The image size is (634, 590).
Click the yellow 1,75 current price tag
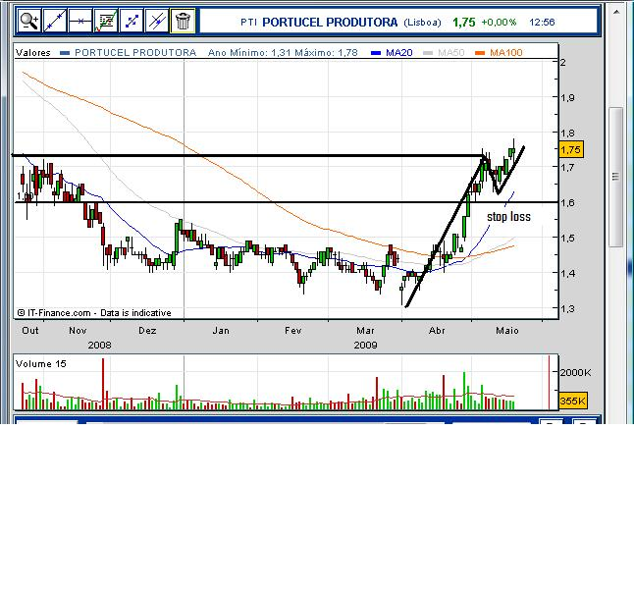tap(570, 149)
